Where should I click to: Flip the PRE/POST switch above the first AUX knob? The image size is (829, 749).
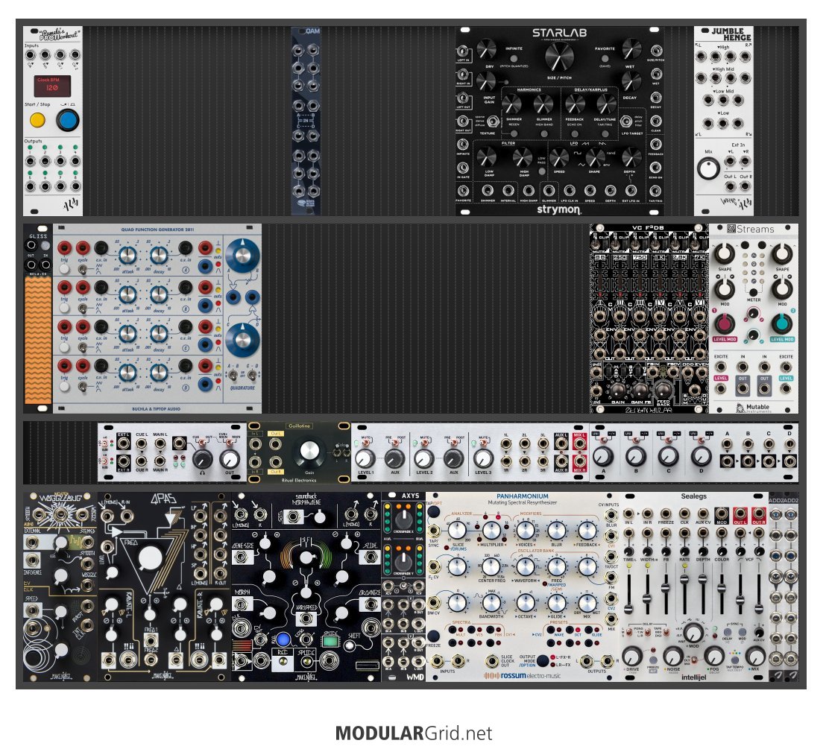click(x=394, y=442)
